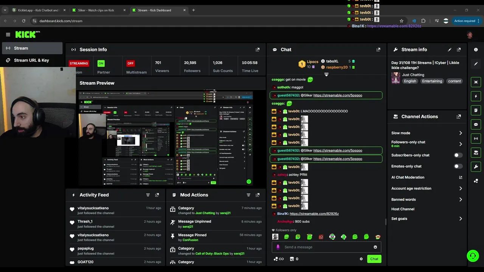
Task: Open the Activity Feed filter icon
Action: (x=148, y=195)
